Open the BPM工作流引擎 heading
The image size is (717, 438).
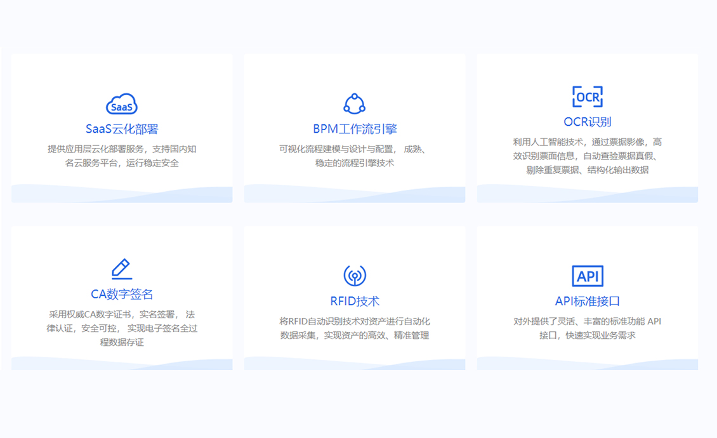coord(355,129)
